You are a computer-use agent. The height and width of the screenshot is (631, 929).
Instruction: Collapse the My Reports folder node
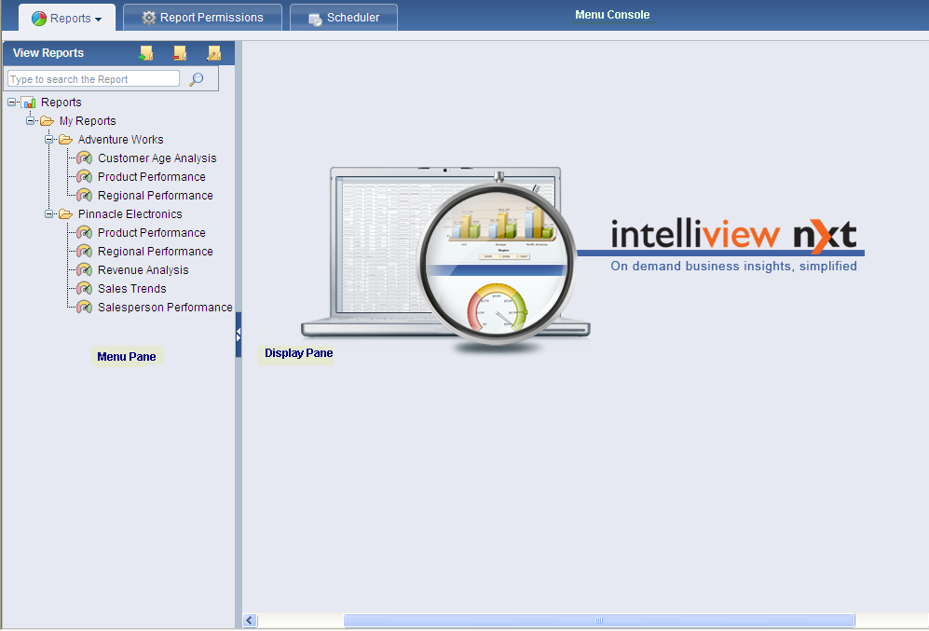(31, 121)
